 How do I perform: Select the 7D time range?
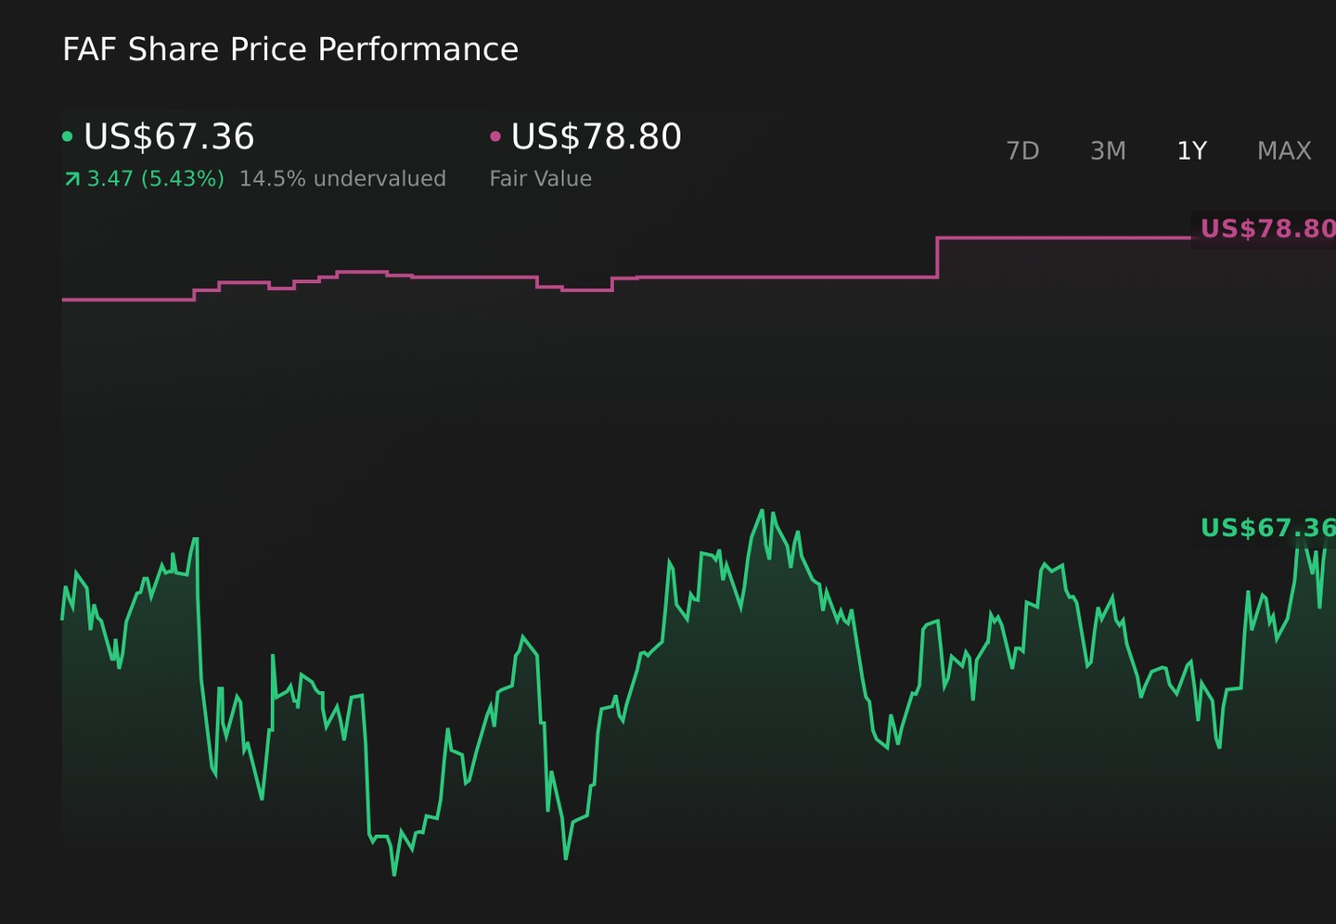1022,150
